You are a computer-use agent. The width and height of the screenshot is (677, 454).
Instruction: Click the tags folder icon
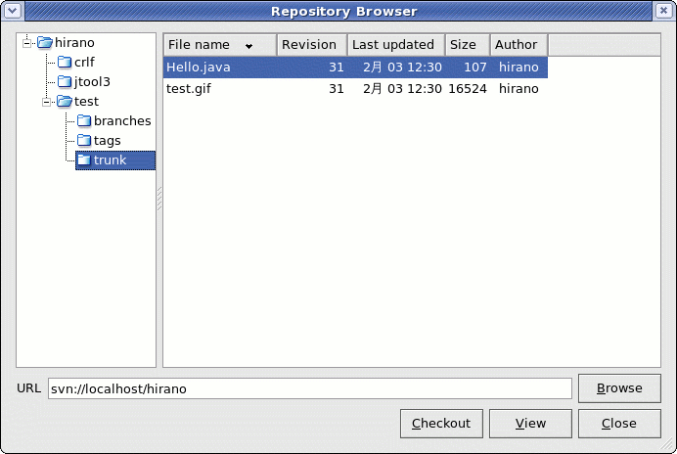tap(84, 141)
